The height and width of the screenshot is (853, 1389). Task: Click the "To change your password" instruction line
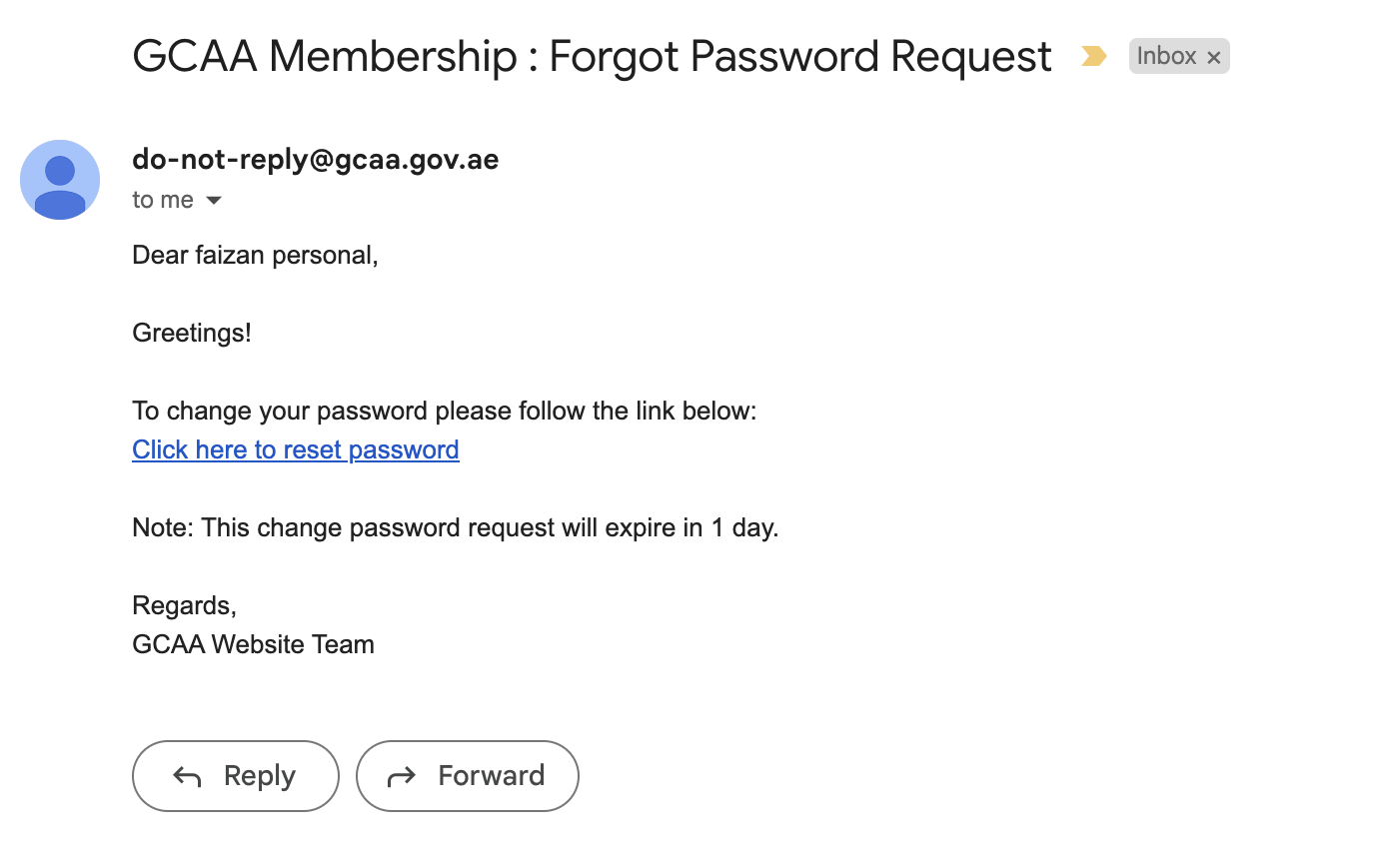coord(444,412)
